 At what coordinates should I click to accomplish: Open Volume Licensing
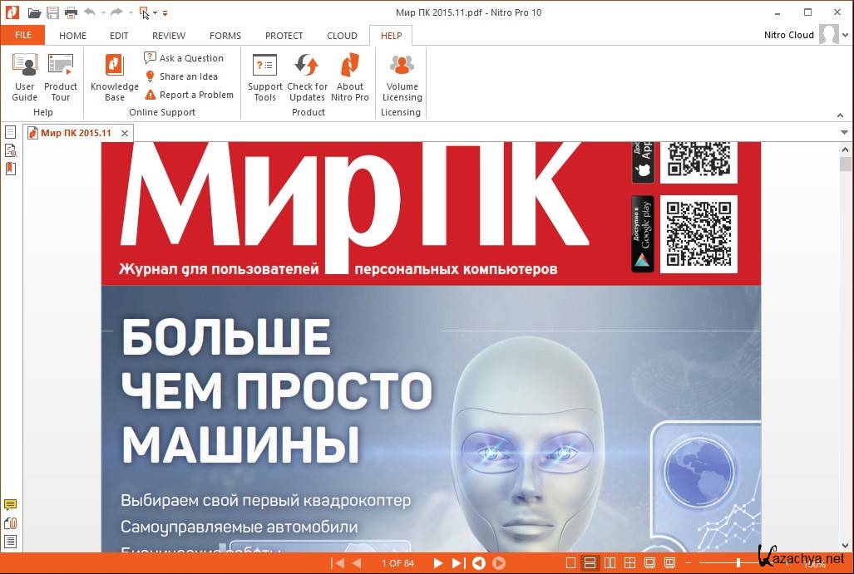402,77
